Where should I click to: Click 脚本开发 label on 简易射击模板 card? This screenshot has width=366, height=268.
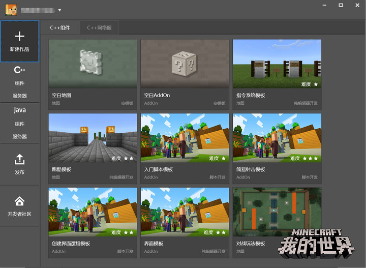pyautogui.click(x=310, y=177)
